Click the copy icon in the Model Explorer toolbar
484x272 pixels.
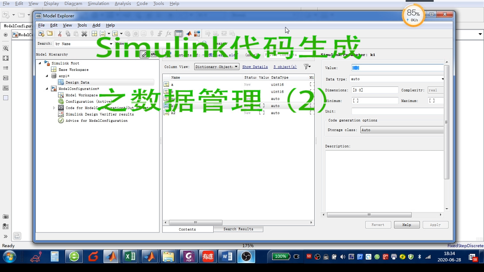(68, 33)
